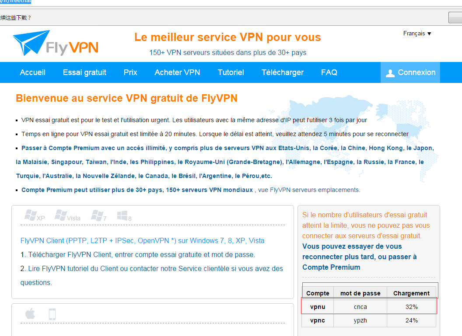This screenshot has height=336, width=462.
Task: Click the Connexion login button
Action: click(410, 72)
